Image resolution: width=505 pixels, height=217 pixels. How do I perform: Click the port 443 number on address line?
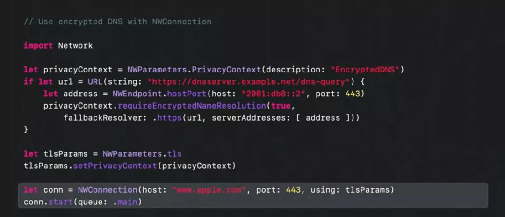pos(352,94)
